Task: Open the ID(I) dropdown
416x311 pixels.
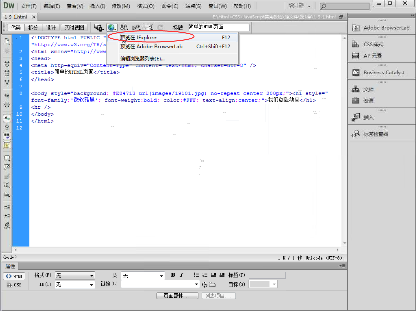Action: click(x=75, y=285)
